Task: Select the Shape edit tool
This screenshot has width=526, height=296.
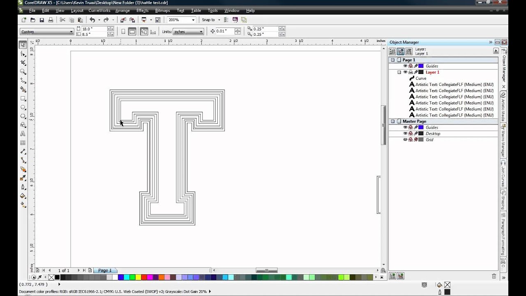Action: [23, 54]
